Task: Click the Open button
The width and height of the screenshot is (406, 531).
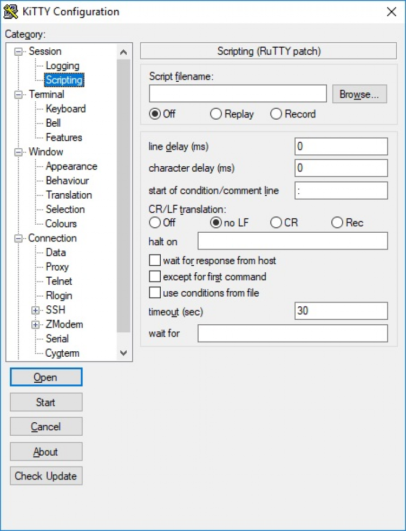Action: [x=46, y=377]
